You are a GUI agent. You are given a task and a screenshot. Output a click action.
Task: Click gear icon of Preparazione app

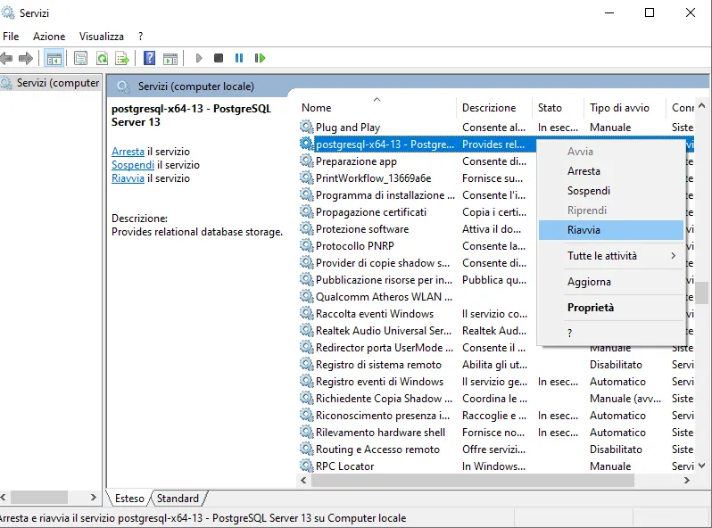coord(307,161)
